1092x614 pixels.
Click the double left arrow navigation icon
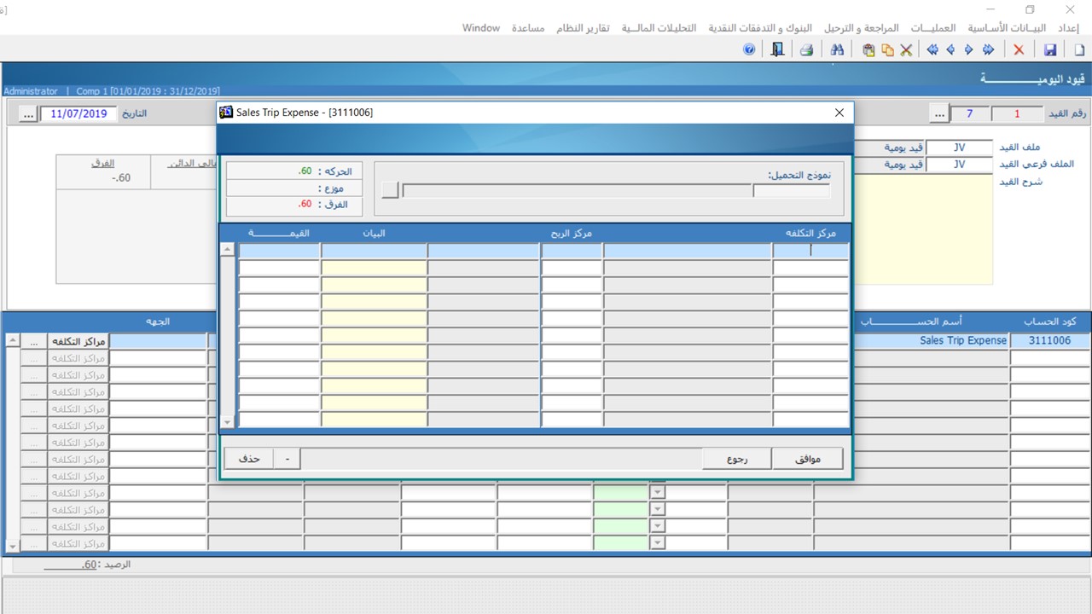(x=932, y=50)
